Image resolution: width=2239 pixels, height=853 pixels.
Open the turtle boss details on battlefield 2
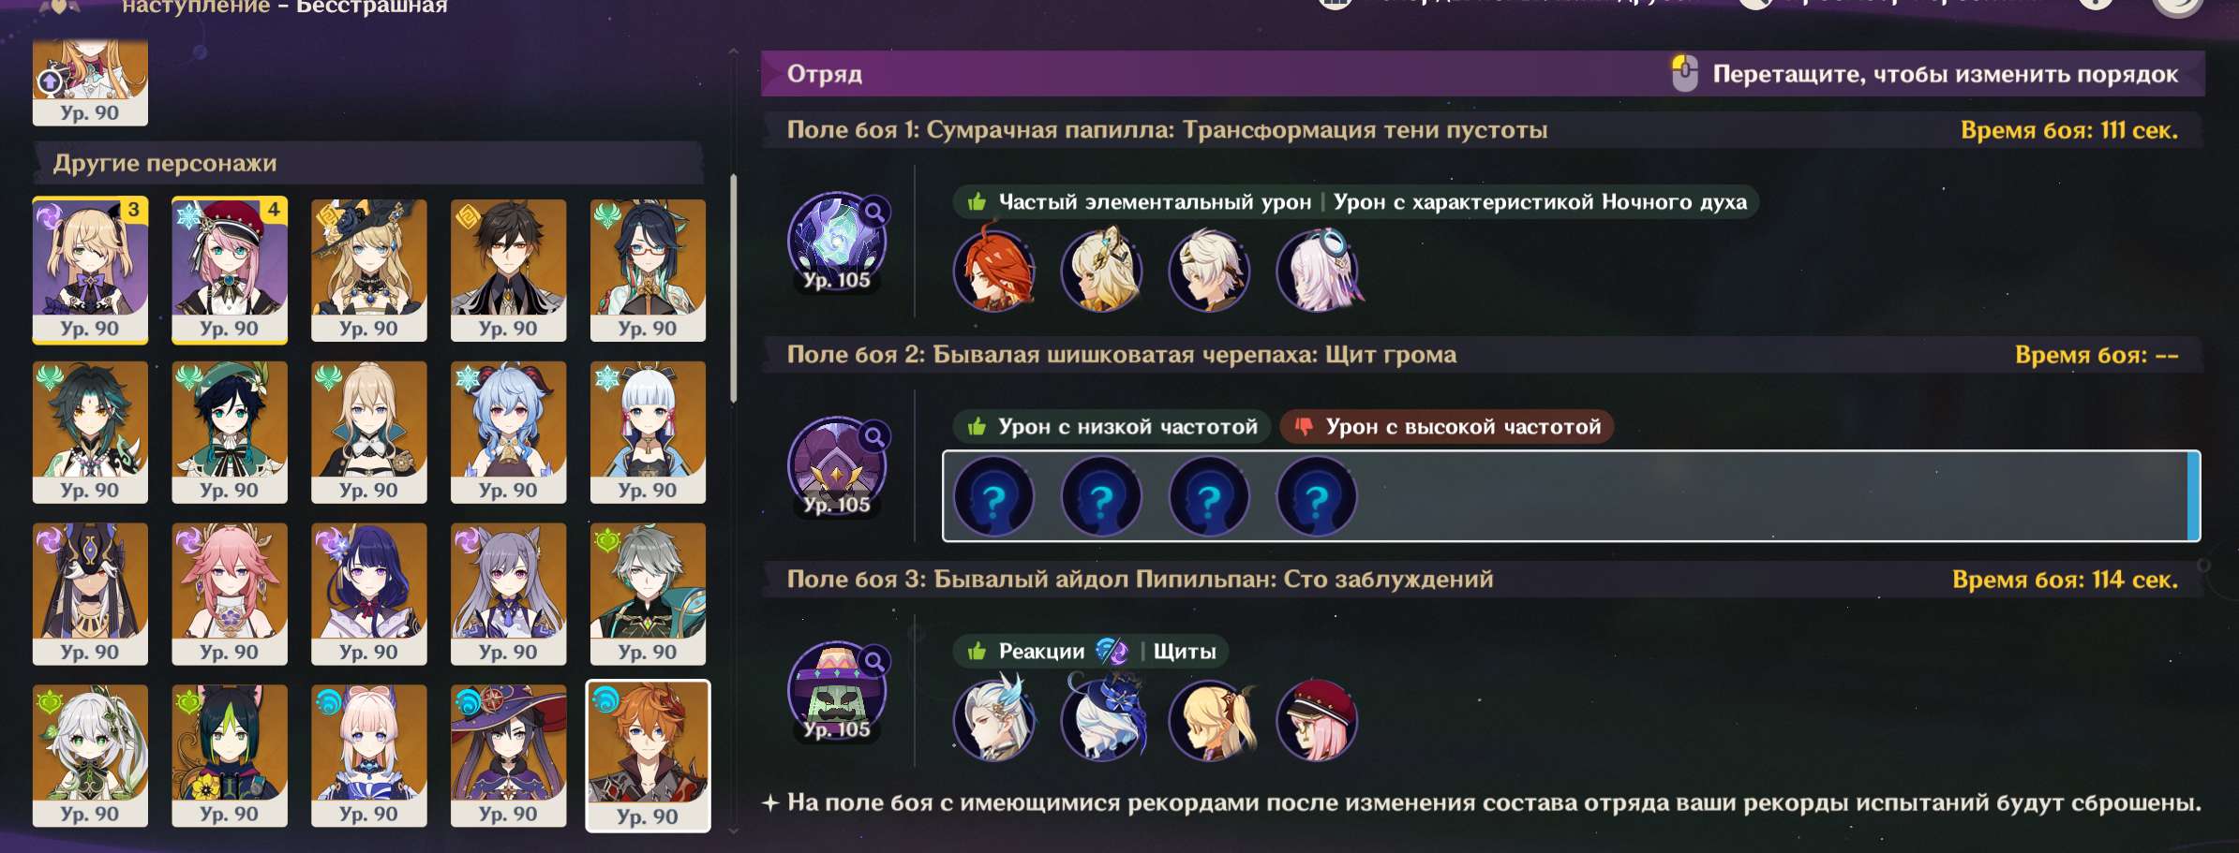pyautogui.click(x=836, y=467)
